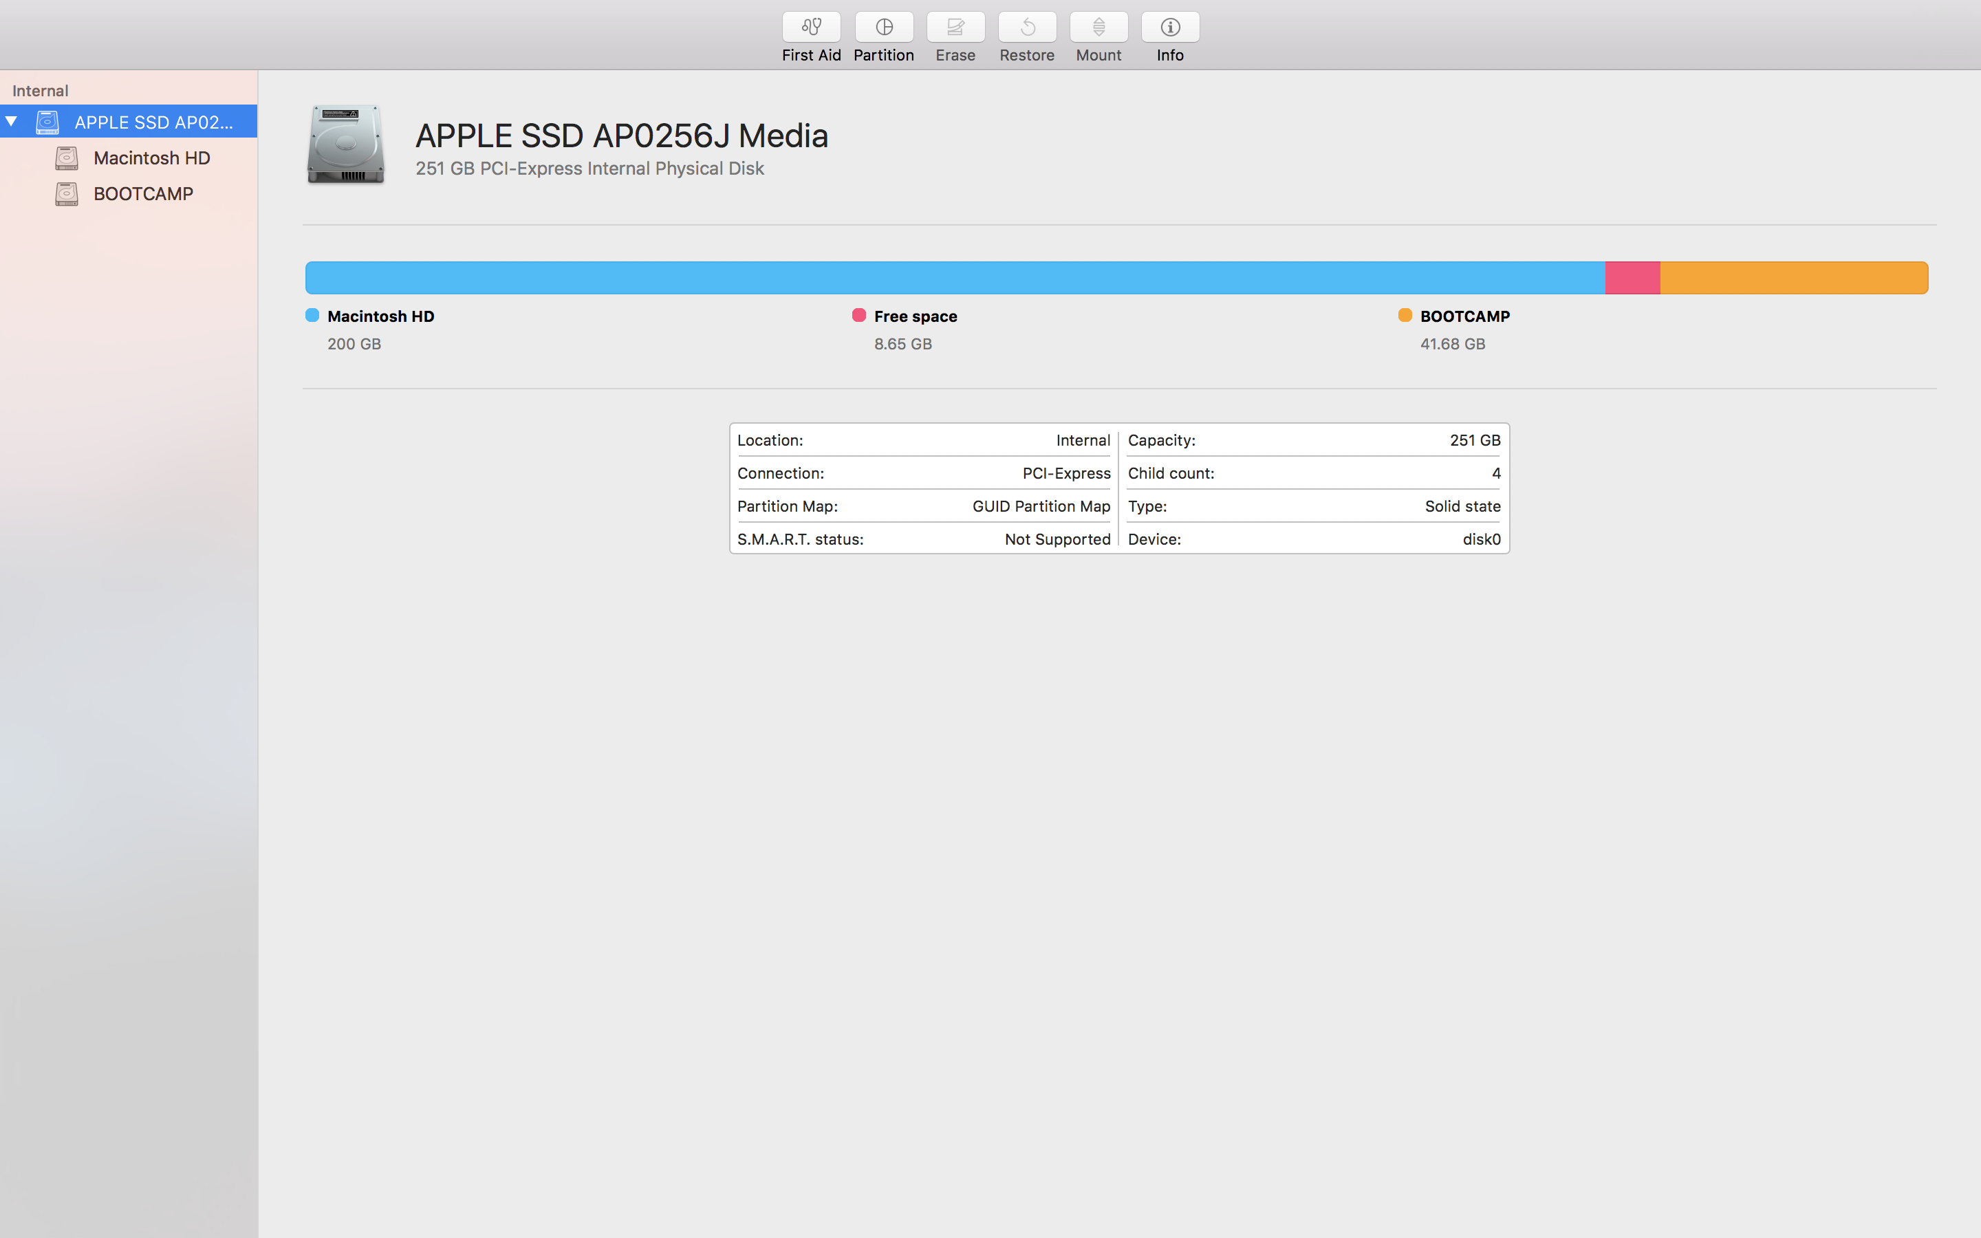Click the Location value Internal
Viewport: 1981px width, 1238px height.
click(x=1083, y=440)
